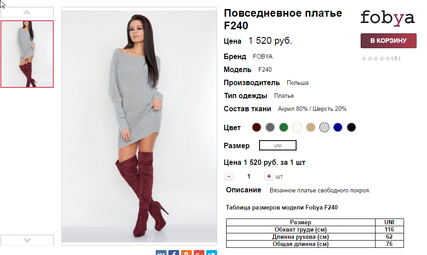This screenshot has height=255, width=427.
Task: Increase quantity with the plus button
Action: [269, 176]
